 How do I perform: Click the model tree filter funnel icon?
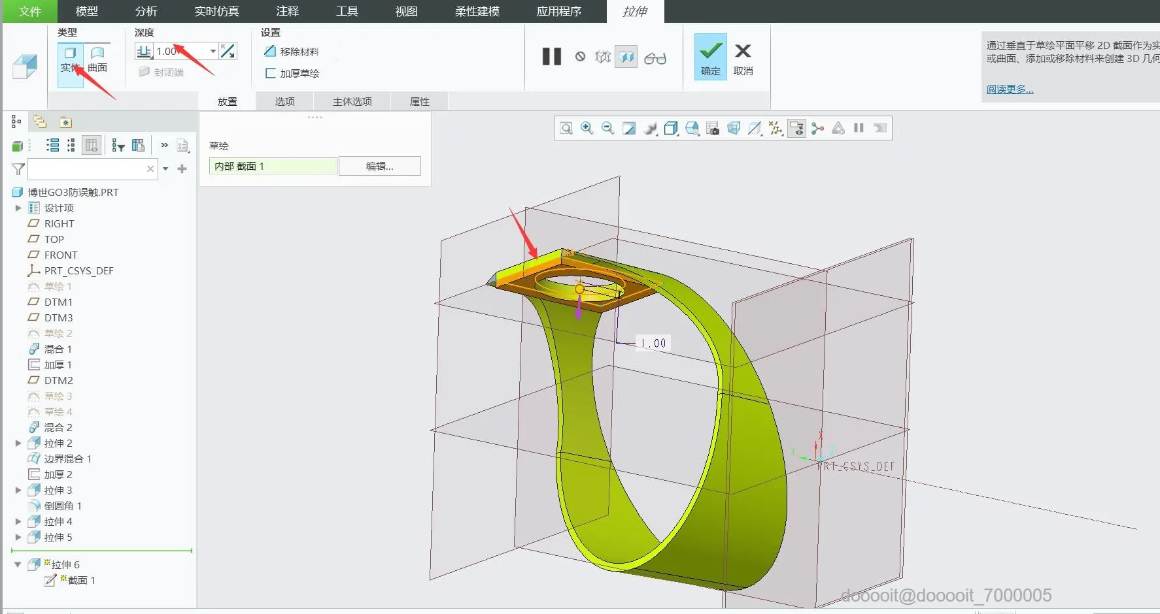click(18, 169)
